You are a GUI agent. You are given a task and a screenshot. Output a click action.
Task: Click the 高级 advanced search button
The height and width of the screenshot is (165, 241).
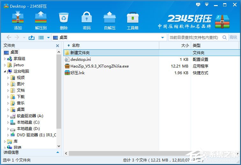click(x=233, y=38)
